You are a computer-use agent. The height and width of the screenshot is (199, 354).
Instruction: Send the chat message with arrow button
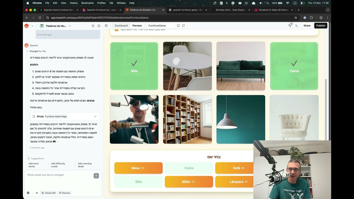[x=96, y=176]
